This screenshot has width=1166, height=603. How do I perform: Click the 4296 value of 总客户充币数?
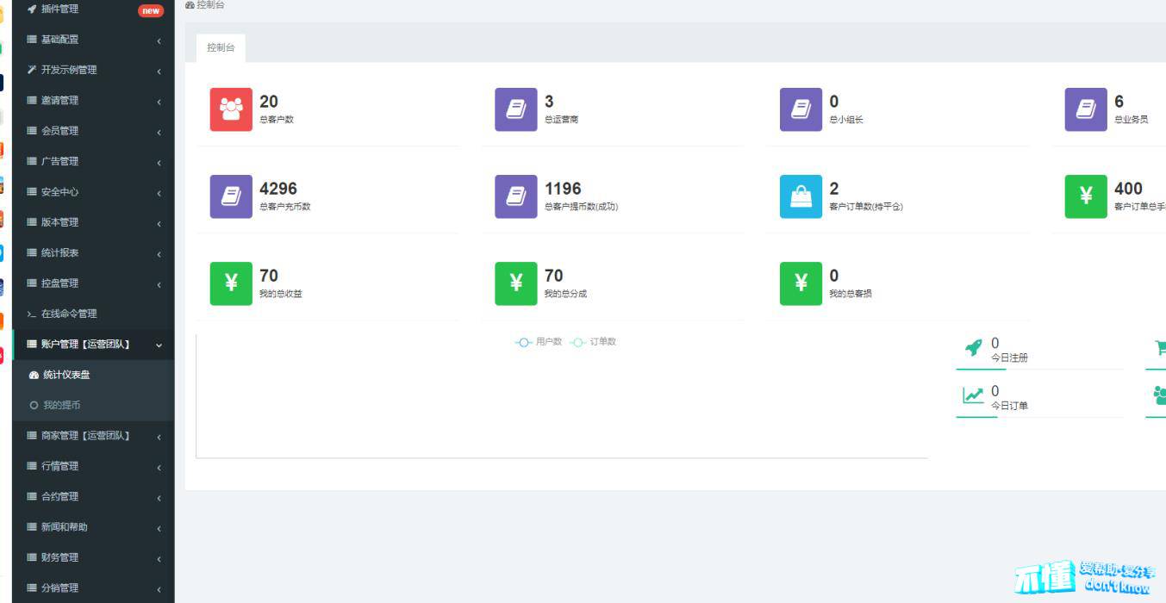click(x=278, y=189)
